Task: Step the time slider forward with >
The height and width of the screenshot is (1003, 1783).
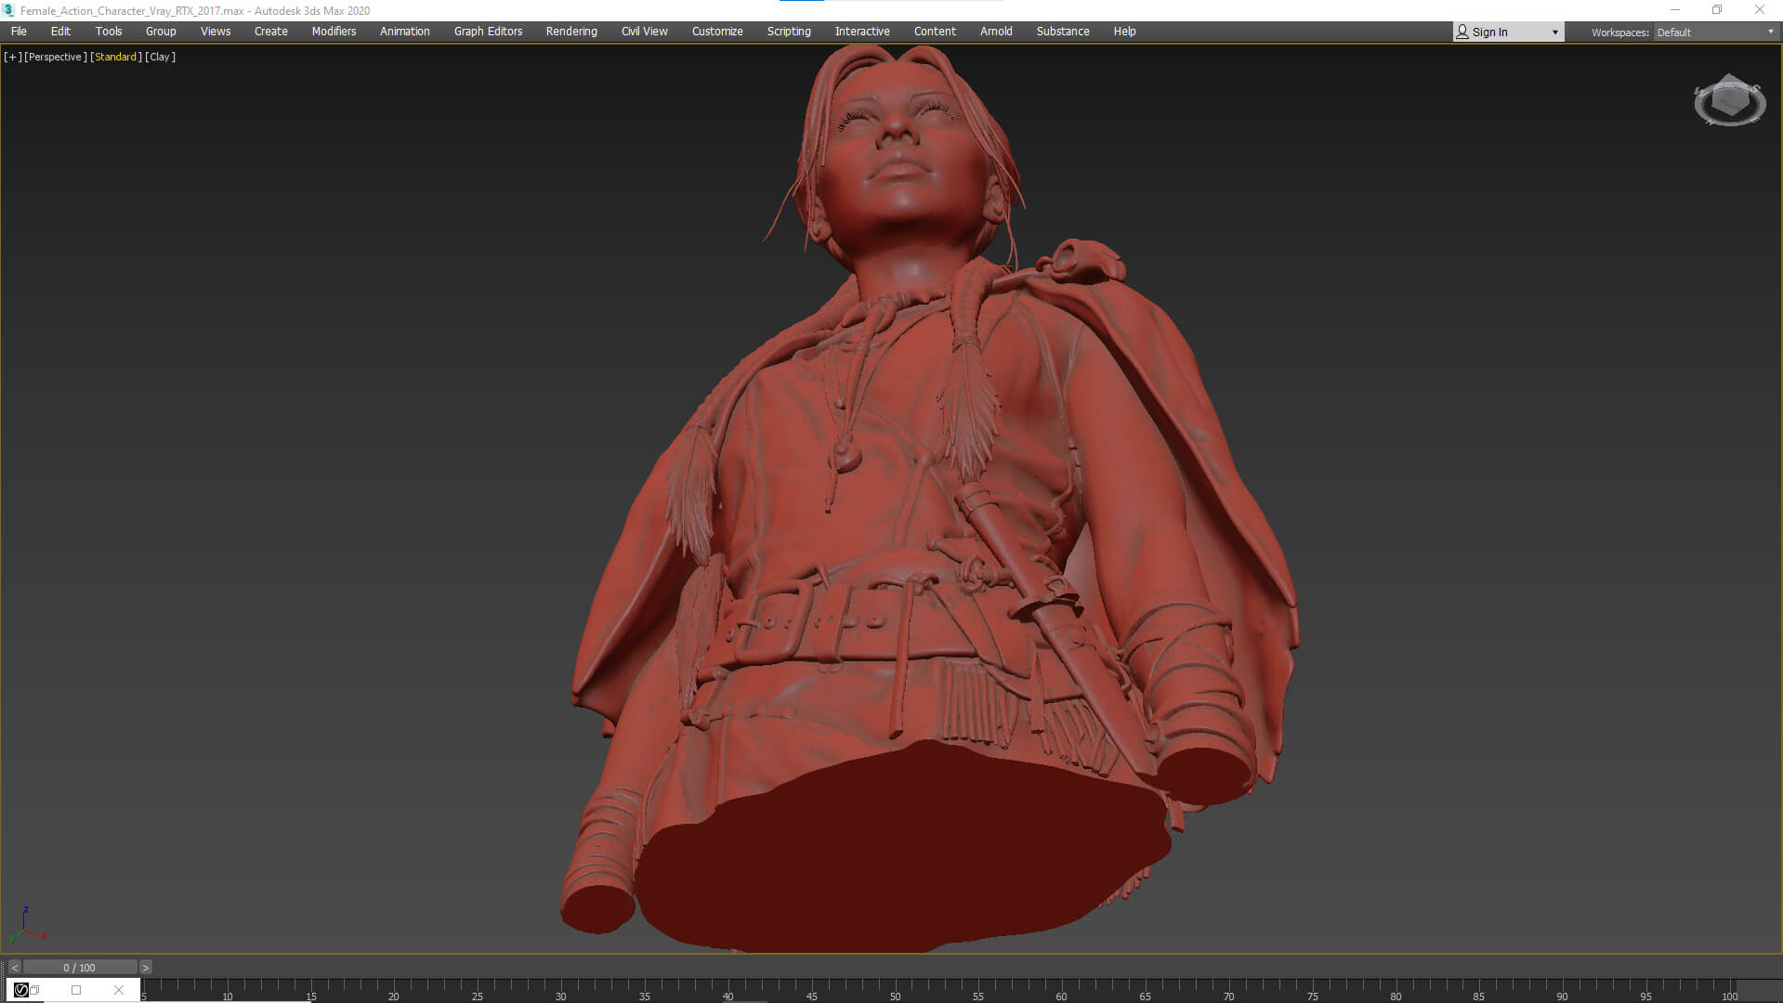Action: [145, 968]
